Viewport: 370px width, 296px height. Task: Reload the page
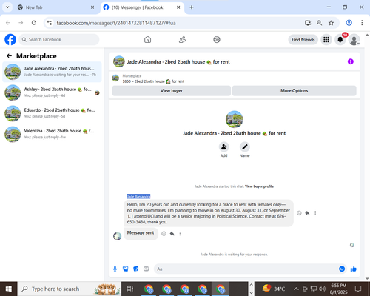click(34, 23)
